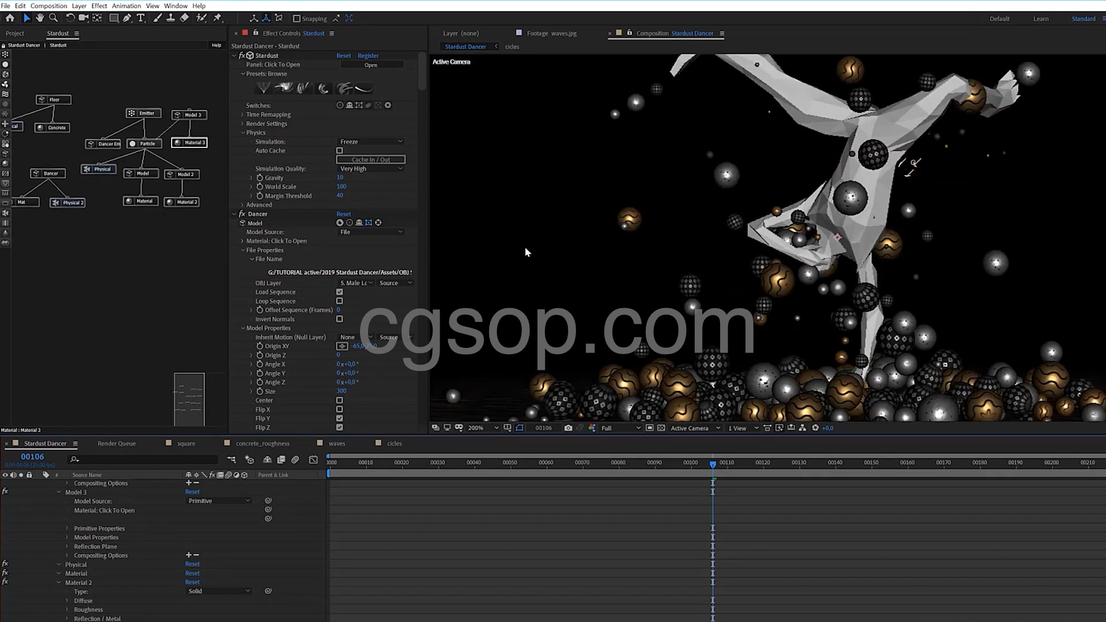Screen dimensions: 1106x622
Task: Select the Type tool
Action: pyautogui.click(x=141, y=18)
